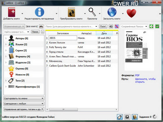Image resolution: width=163 pixels, height=122 pixels.
Task: Click the jobs spinner icon
Action: click(155, 117)
